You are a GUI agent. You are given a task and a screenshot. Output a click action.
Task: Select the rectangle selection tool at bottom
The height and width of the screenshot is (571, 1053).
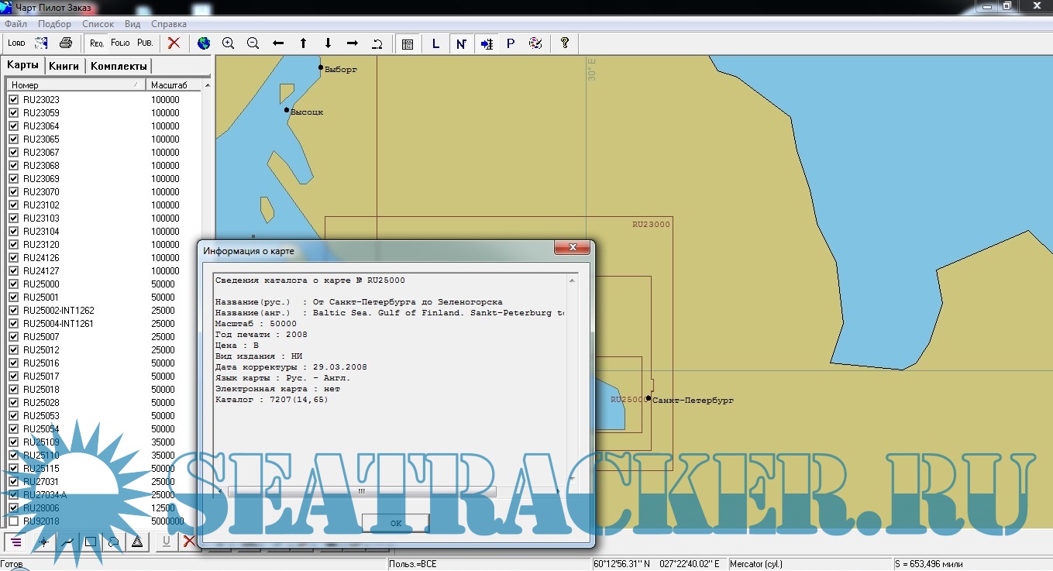91,542
